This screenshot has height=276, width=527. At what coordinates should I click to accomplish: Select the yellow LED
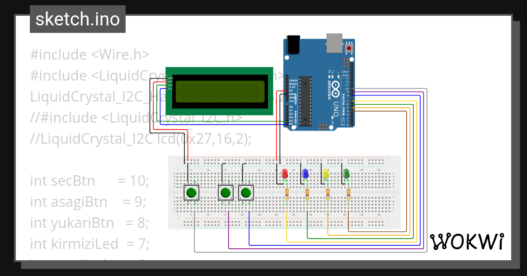pyautogui.click(x=326, y=173)
